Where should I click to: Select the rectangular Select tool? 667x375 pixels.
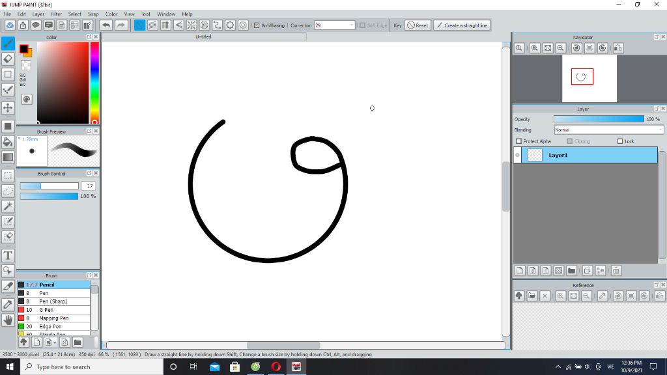[x=8, y=175]
